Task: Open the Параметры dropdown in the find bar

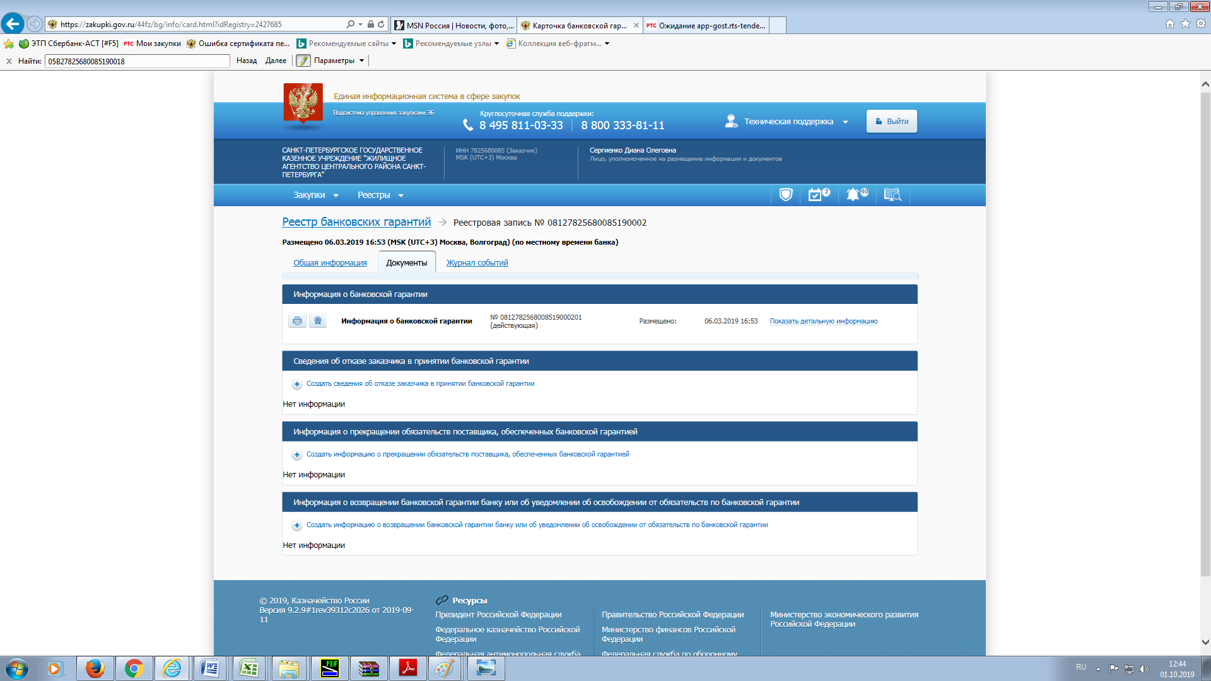Action: tap(339, 61)
